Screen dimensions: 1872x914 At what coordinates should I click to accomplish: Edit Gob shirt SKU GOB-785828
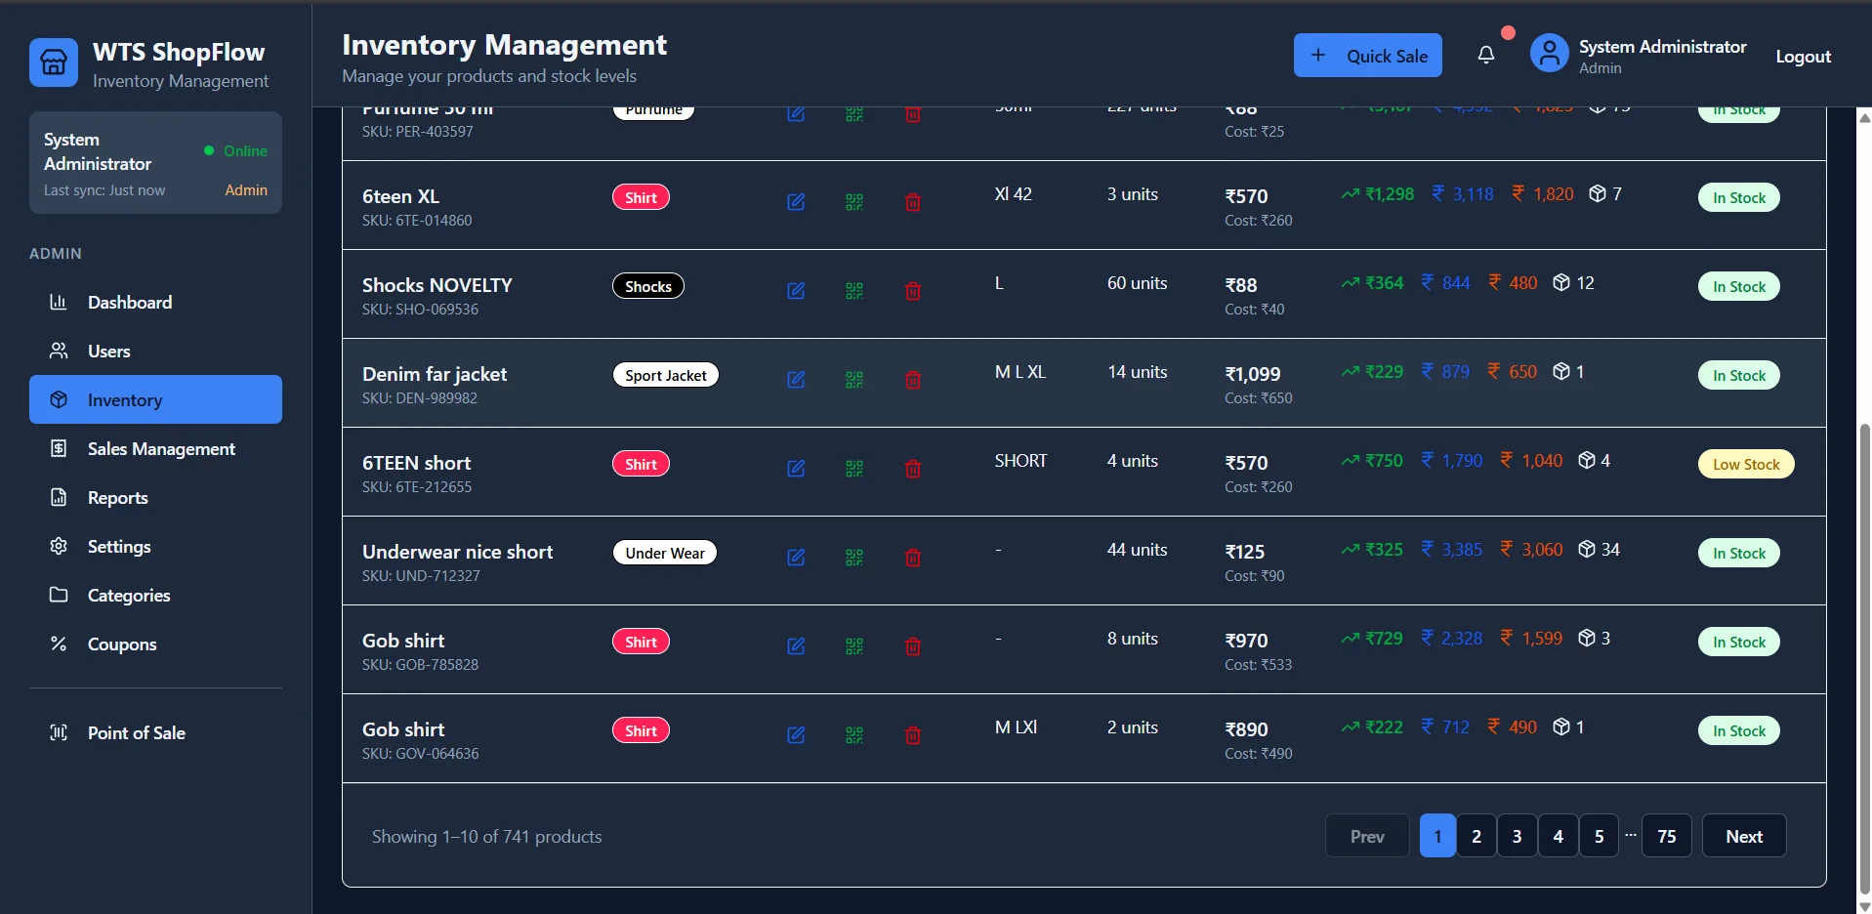tap(796, 646)
